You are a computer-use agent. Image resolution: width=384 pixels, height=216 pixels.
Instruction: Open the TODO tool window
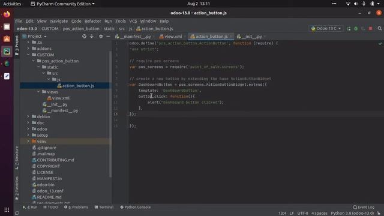click(x=50, y=207)
